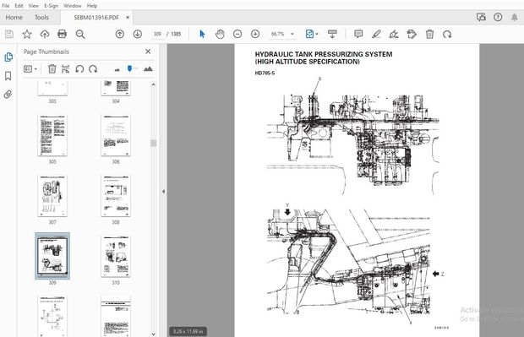Viewport: 524px width, 337px height.
Task: Open the Help question mark icon
Action: point(498,18)
